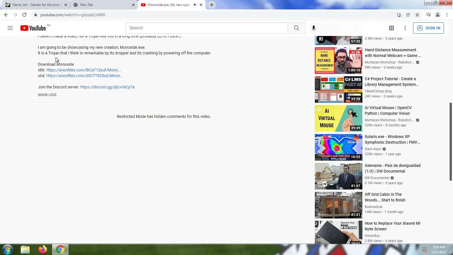Open Hand Distance Measurement video thumbnail
Image resolution: width=453 pixels, height=255 pixels.
coord(339,61)
